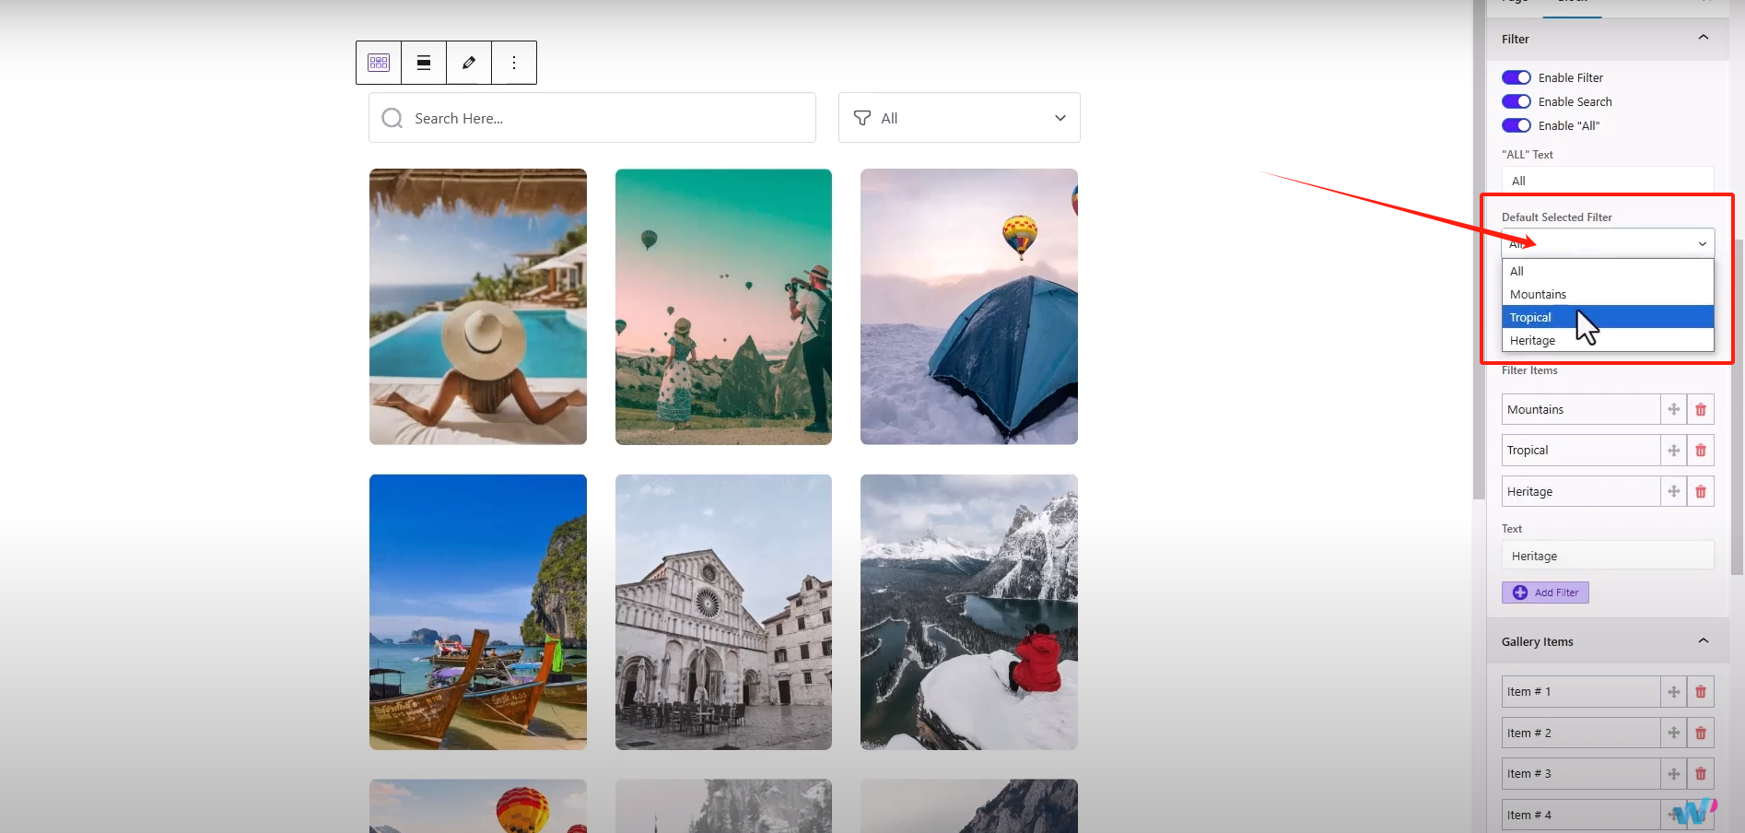1745x833 pixels.
Task: Collapse the Gallery Items section
Action: tap(1703, 640)
